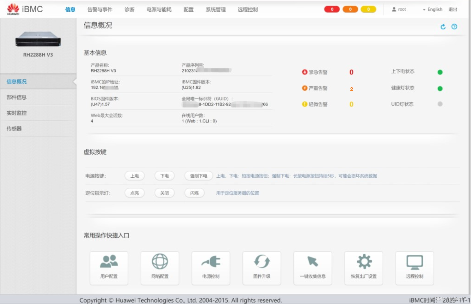Open the 告警与事件 menu
This screenshot has width=471, height=304.
[100, 10]
